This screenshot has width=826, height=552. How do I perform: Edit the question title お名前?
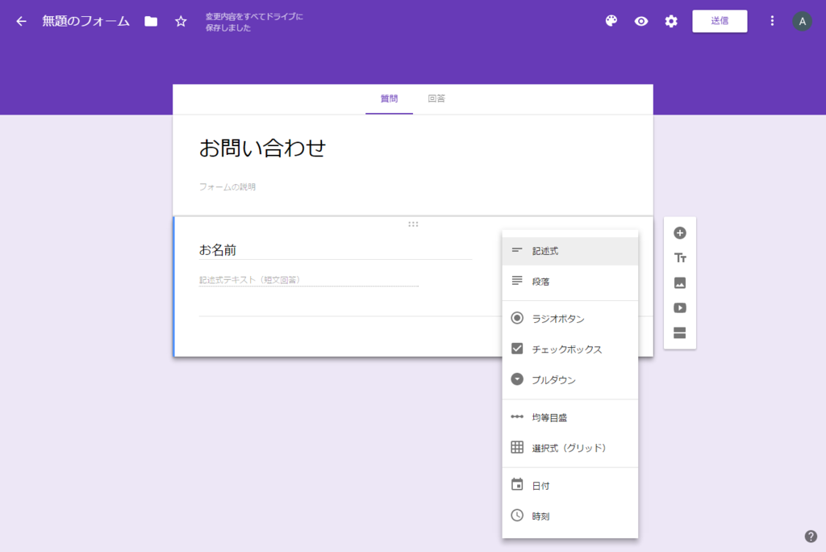[335, 250]
